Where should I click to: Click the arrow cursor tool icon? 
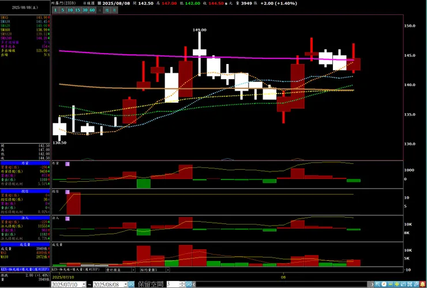[x=377, y=284]
